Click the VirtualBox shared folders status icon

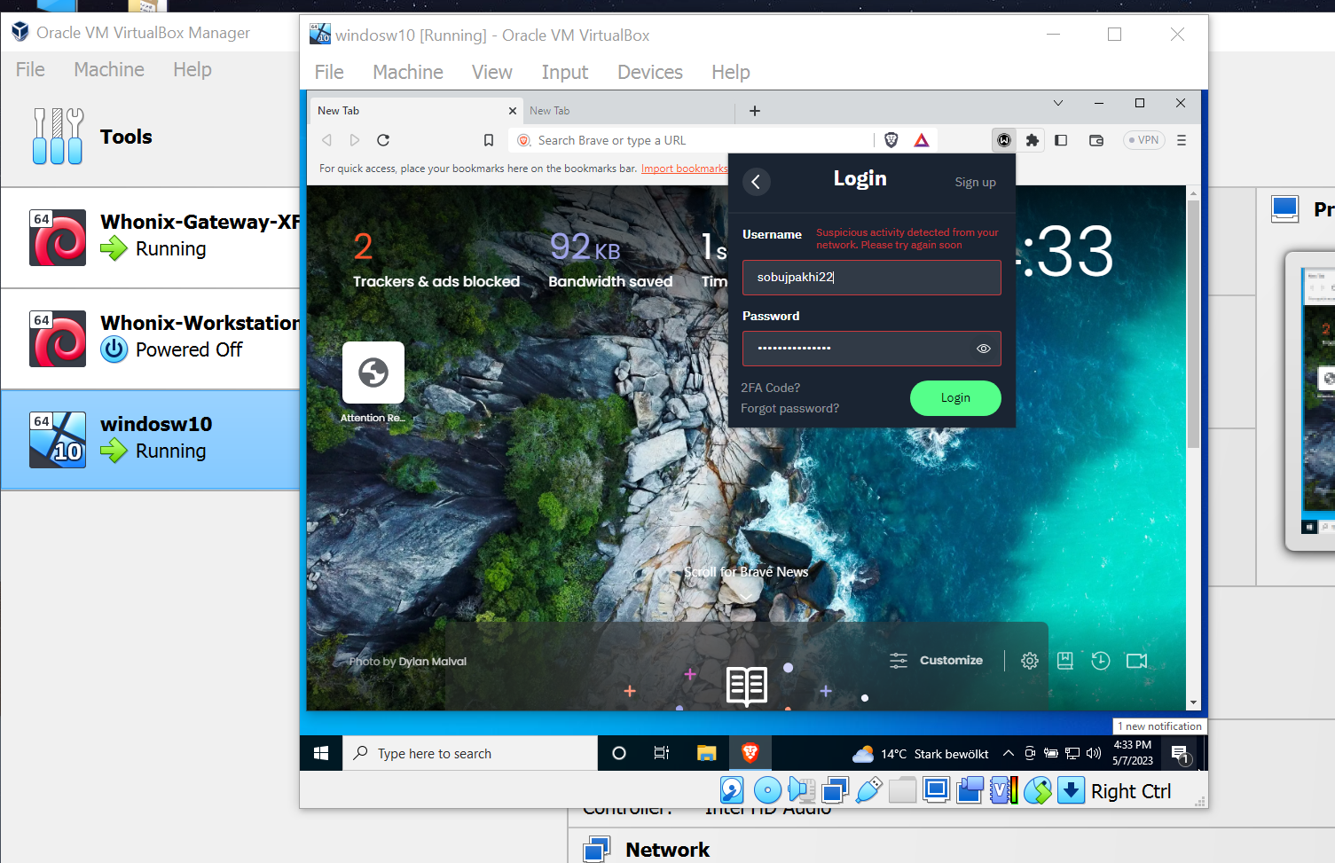coord(902,789)
